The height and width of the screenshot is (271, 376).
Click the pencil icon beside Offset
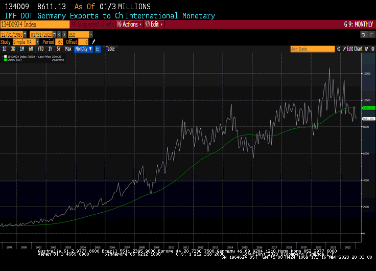pyautogui.click(x=92, y=42)
